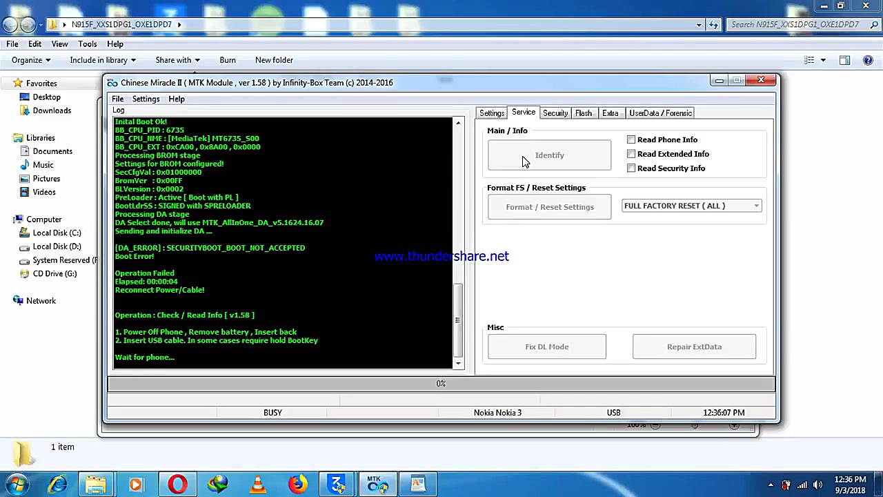Screen dimensions: 883x497
Task: Click Explorer back navigation button
Action: click(10, 25)
